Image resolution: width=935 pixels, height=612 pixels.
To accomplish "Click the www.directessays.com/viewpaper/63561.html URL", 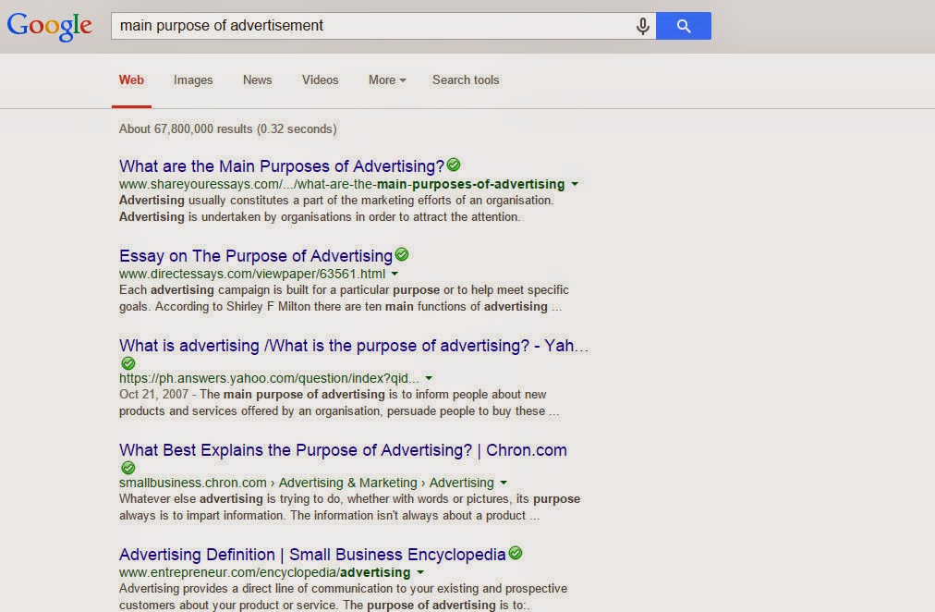I will 252,274.
